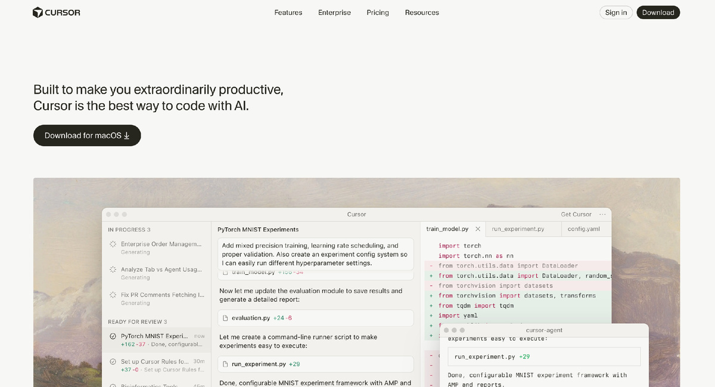Image resolution: width=715 pixels, height=387 pixels.
Task: Click the '30m' timestamp on Cursor Rules item
Action: (200, 361)
